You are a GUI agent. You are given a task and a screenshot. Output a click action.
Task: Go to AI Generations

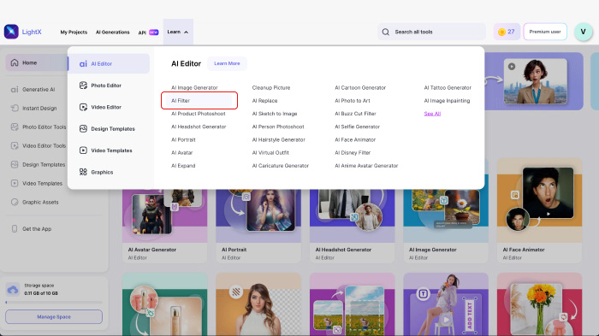113,32
